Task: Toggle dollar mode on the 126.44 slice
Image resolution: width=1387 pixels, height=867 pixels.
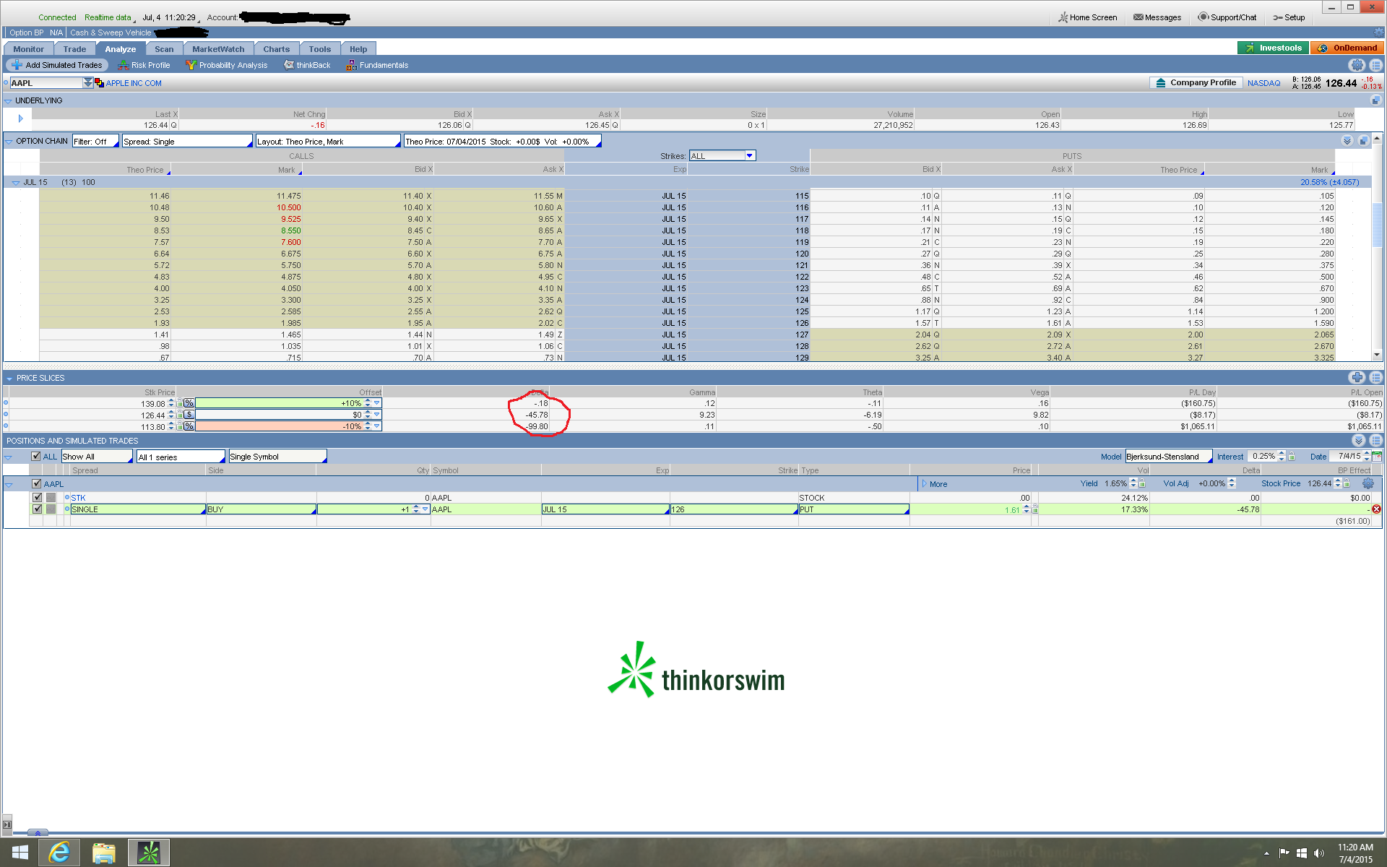Action: [189, 415]
